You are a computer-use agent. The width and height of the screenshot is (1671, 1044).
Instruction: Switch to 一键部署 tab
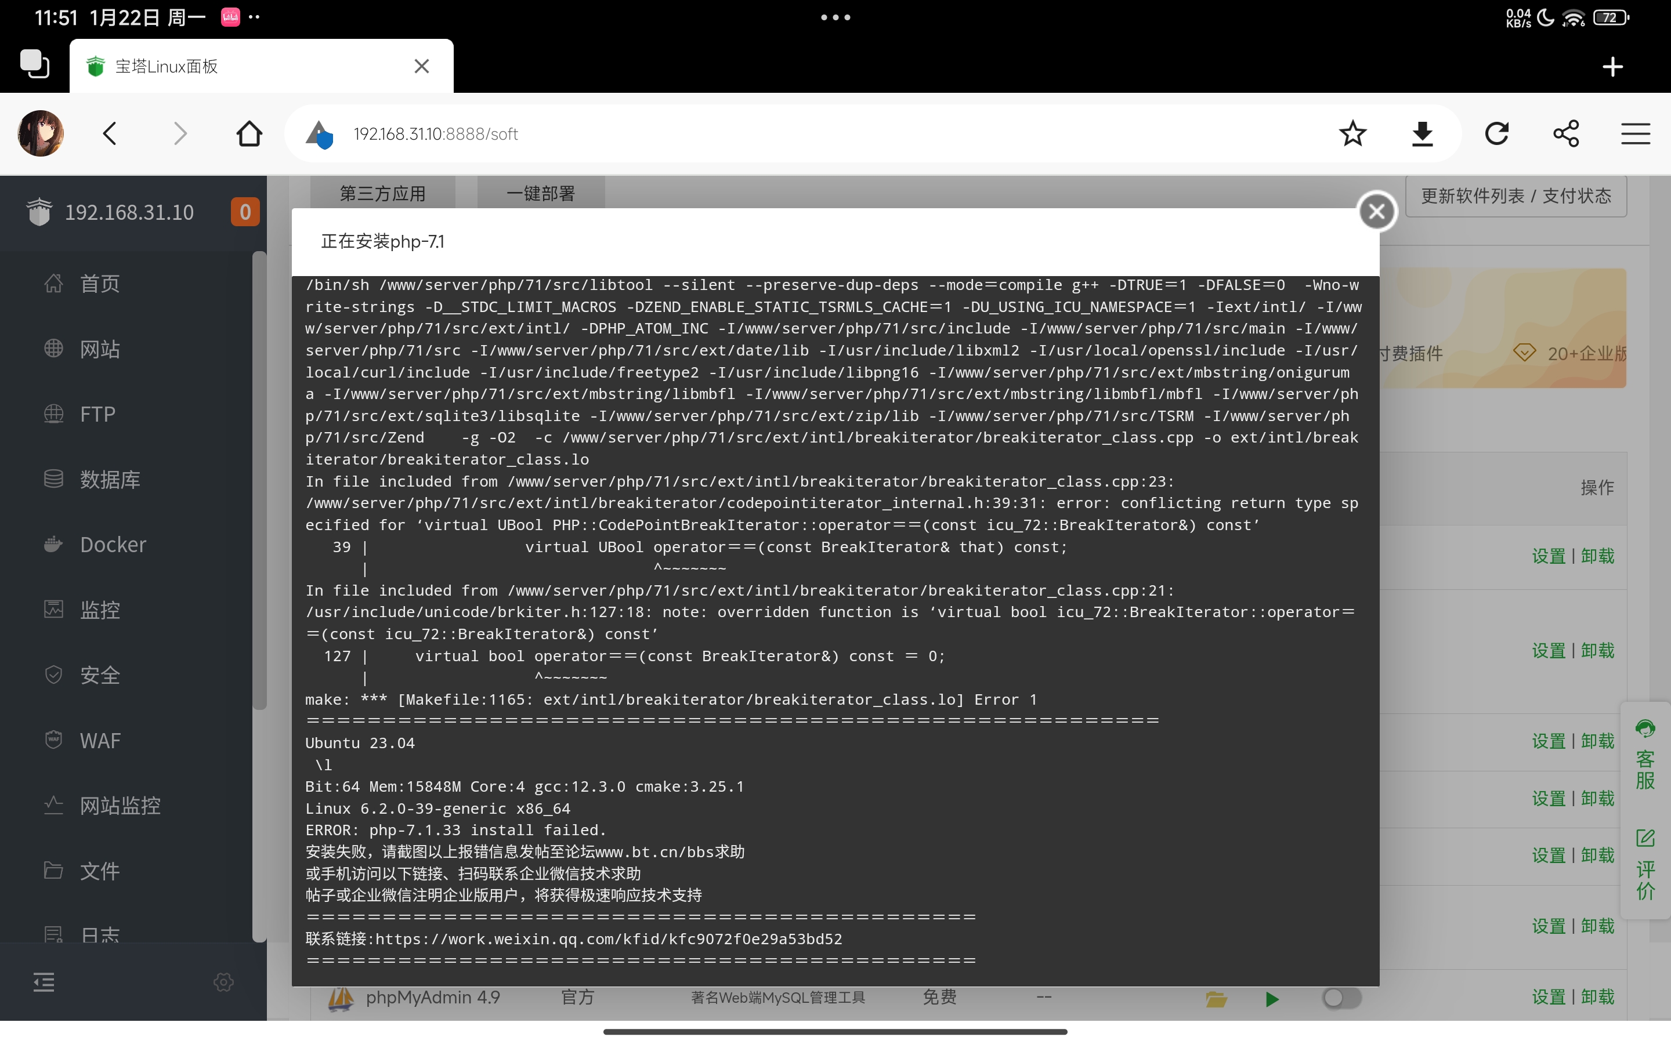click(541, 193)
